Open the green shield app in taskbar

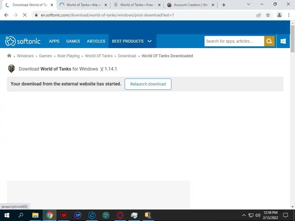pos(106,215)
